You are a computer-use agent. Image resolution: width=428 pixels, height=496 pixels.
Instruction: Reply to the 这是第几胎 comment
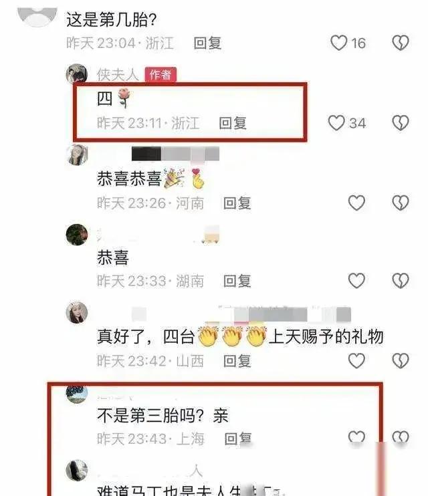point(207,43)
